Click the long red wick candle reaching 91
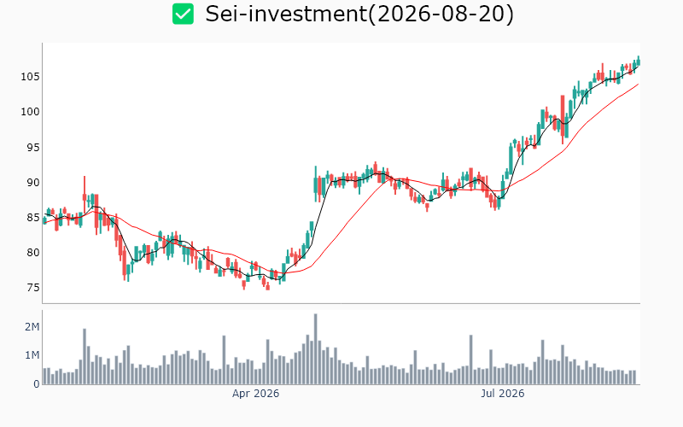Image resolution: width=683 pixels, height=427 pixels. pos(85,194)
